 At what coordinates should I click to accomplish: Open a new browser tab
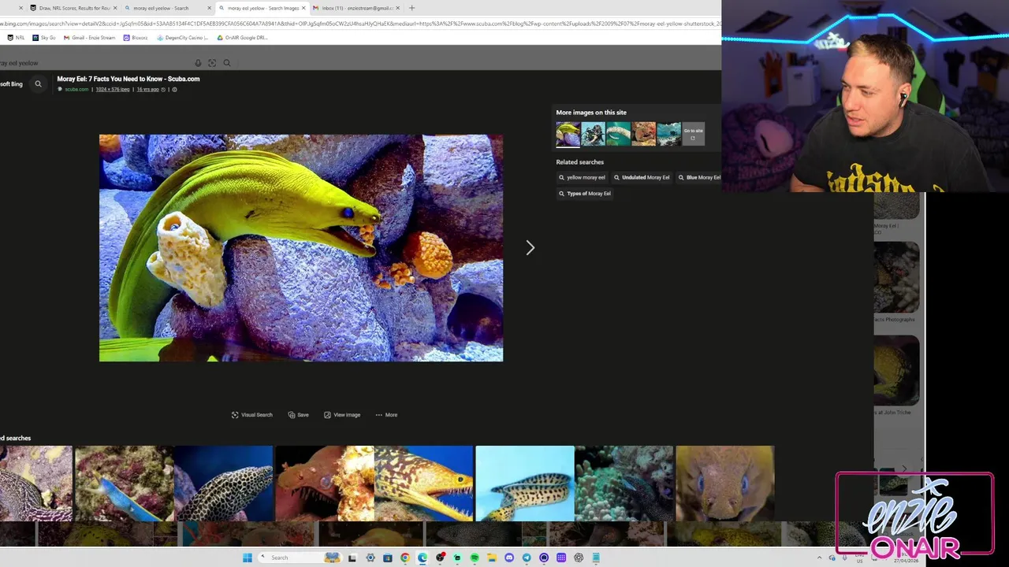point(411,8)
